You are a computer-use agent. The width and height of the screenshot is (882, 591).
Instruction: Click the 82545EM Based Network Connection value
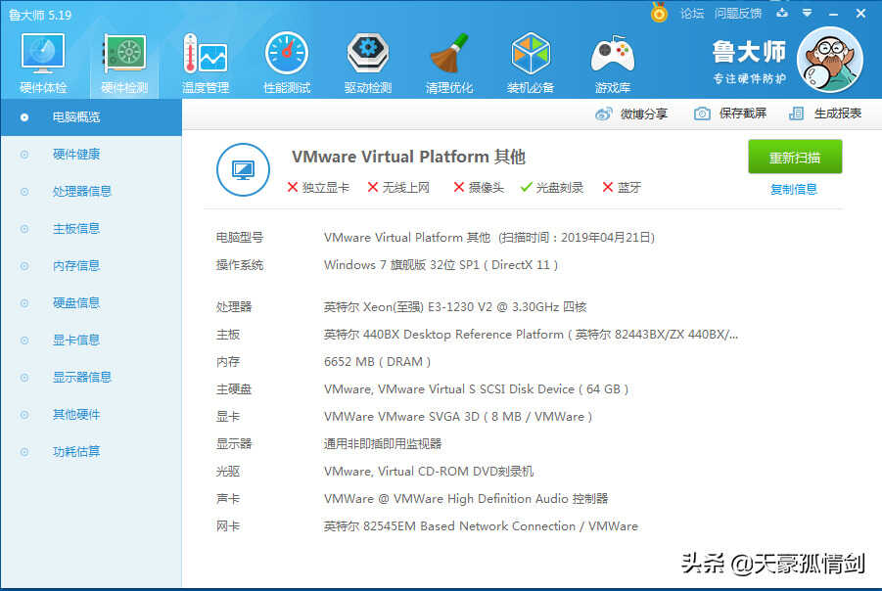tap(481, 526)
